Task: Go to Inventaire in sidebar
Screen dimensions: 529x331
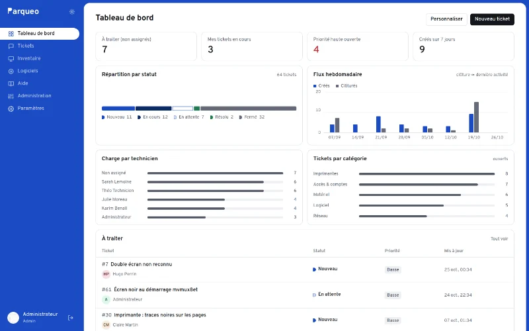Action: point(40,58)
